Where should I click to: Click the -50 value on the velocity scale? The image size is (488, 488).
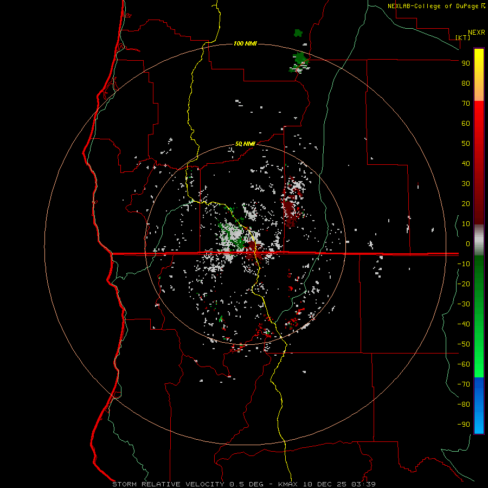(464, 344)
